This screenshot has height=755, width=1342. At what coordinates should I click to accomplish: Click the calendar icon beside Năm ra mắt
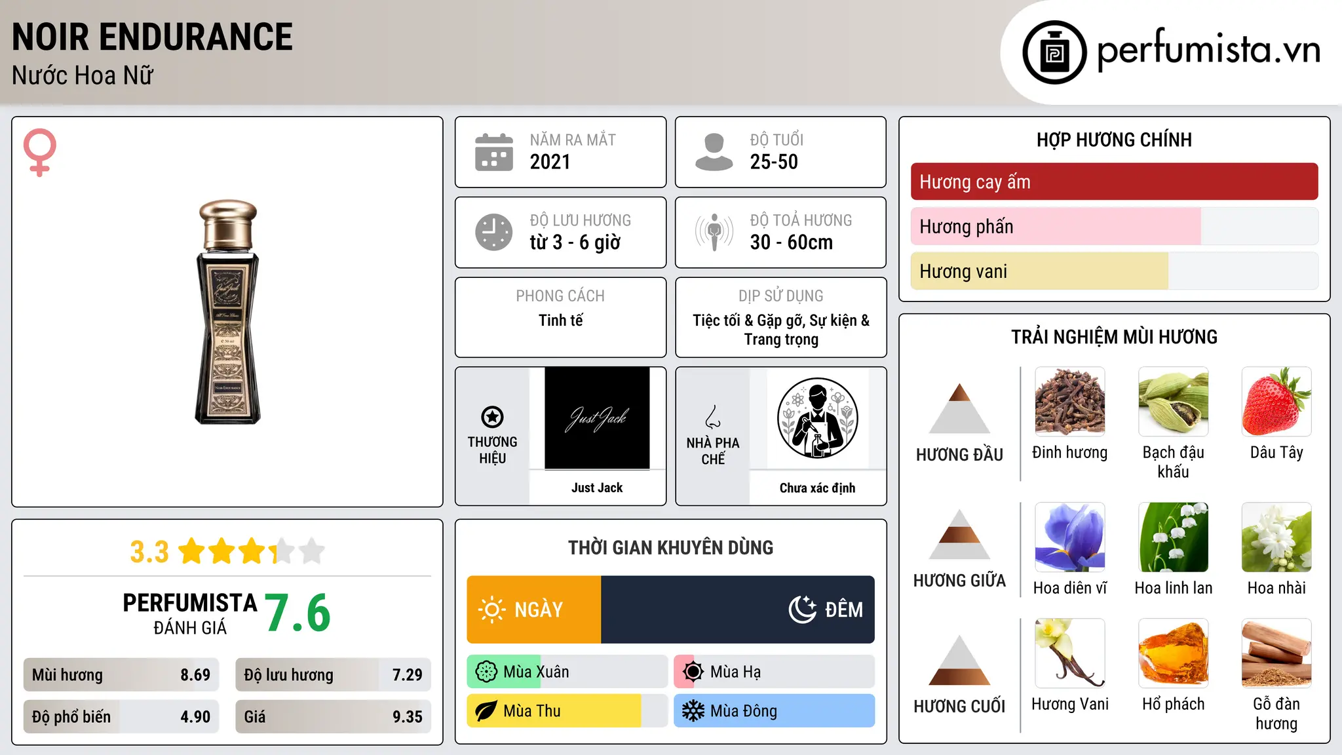click(494, 152)
